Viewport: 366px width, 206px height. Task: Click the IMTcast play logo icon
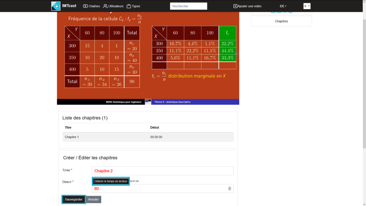[x=56, y=6]
